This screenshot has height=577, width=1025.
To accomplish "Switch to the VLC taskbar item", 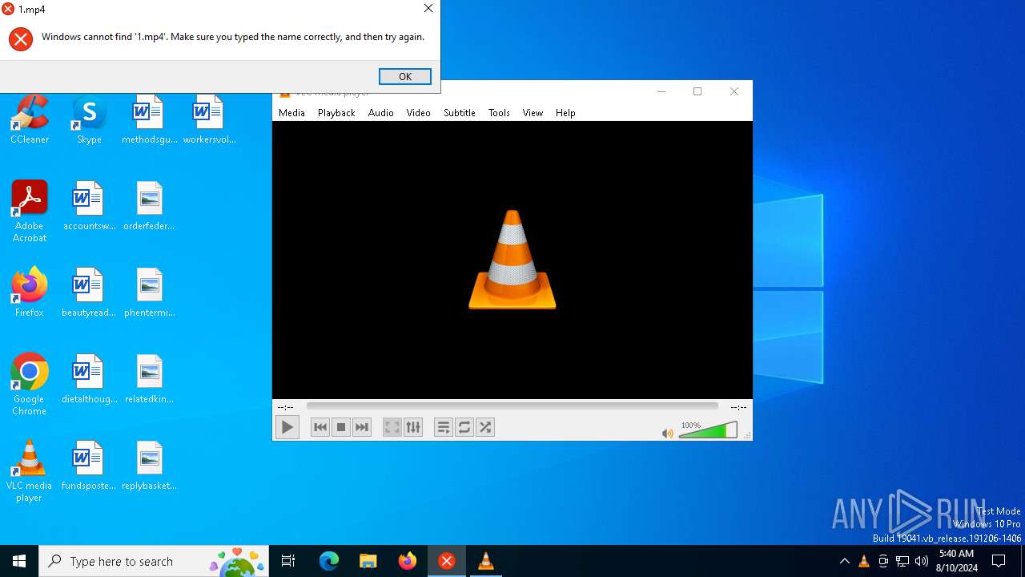I will point(486,561).
